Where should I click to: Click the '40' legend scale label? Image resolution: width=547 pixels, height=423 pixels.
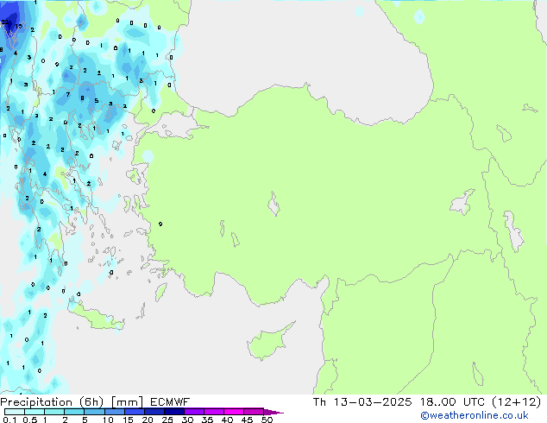pyautogui.click(x=227, y=420)
